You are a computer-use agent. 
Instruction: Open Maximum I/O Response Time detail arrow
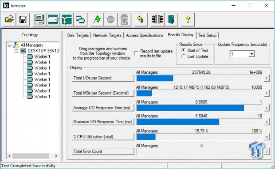[x=267, y=122]
